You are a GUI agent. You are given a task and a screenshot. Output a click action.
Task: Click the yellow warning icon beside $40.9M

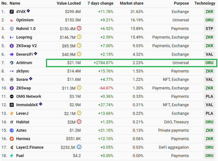(79, 54)
